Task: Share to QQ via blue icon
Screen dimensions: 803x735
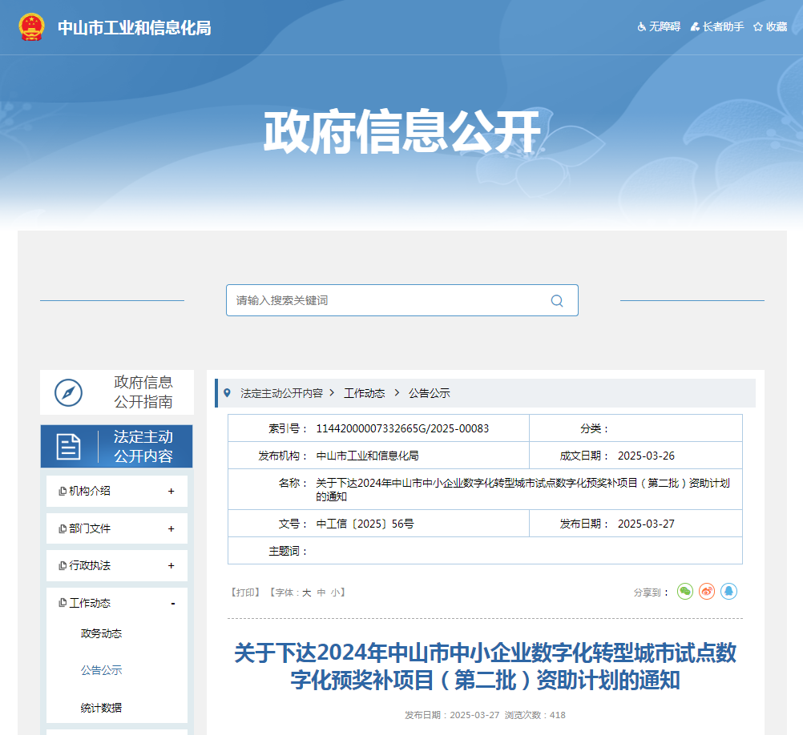Action: [728, 592]
